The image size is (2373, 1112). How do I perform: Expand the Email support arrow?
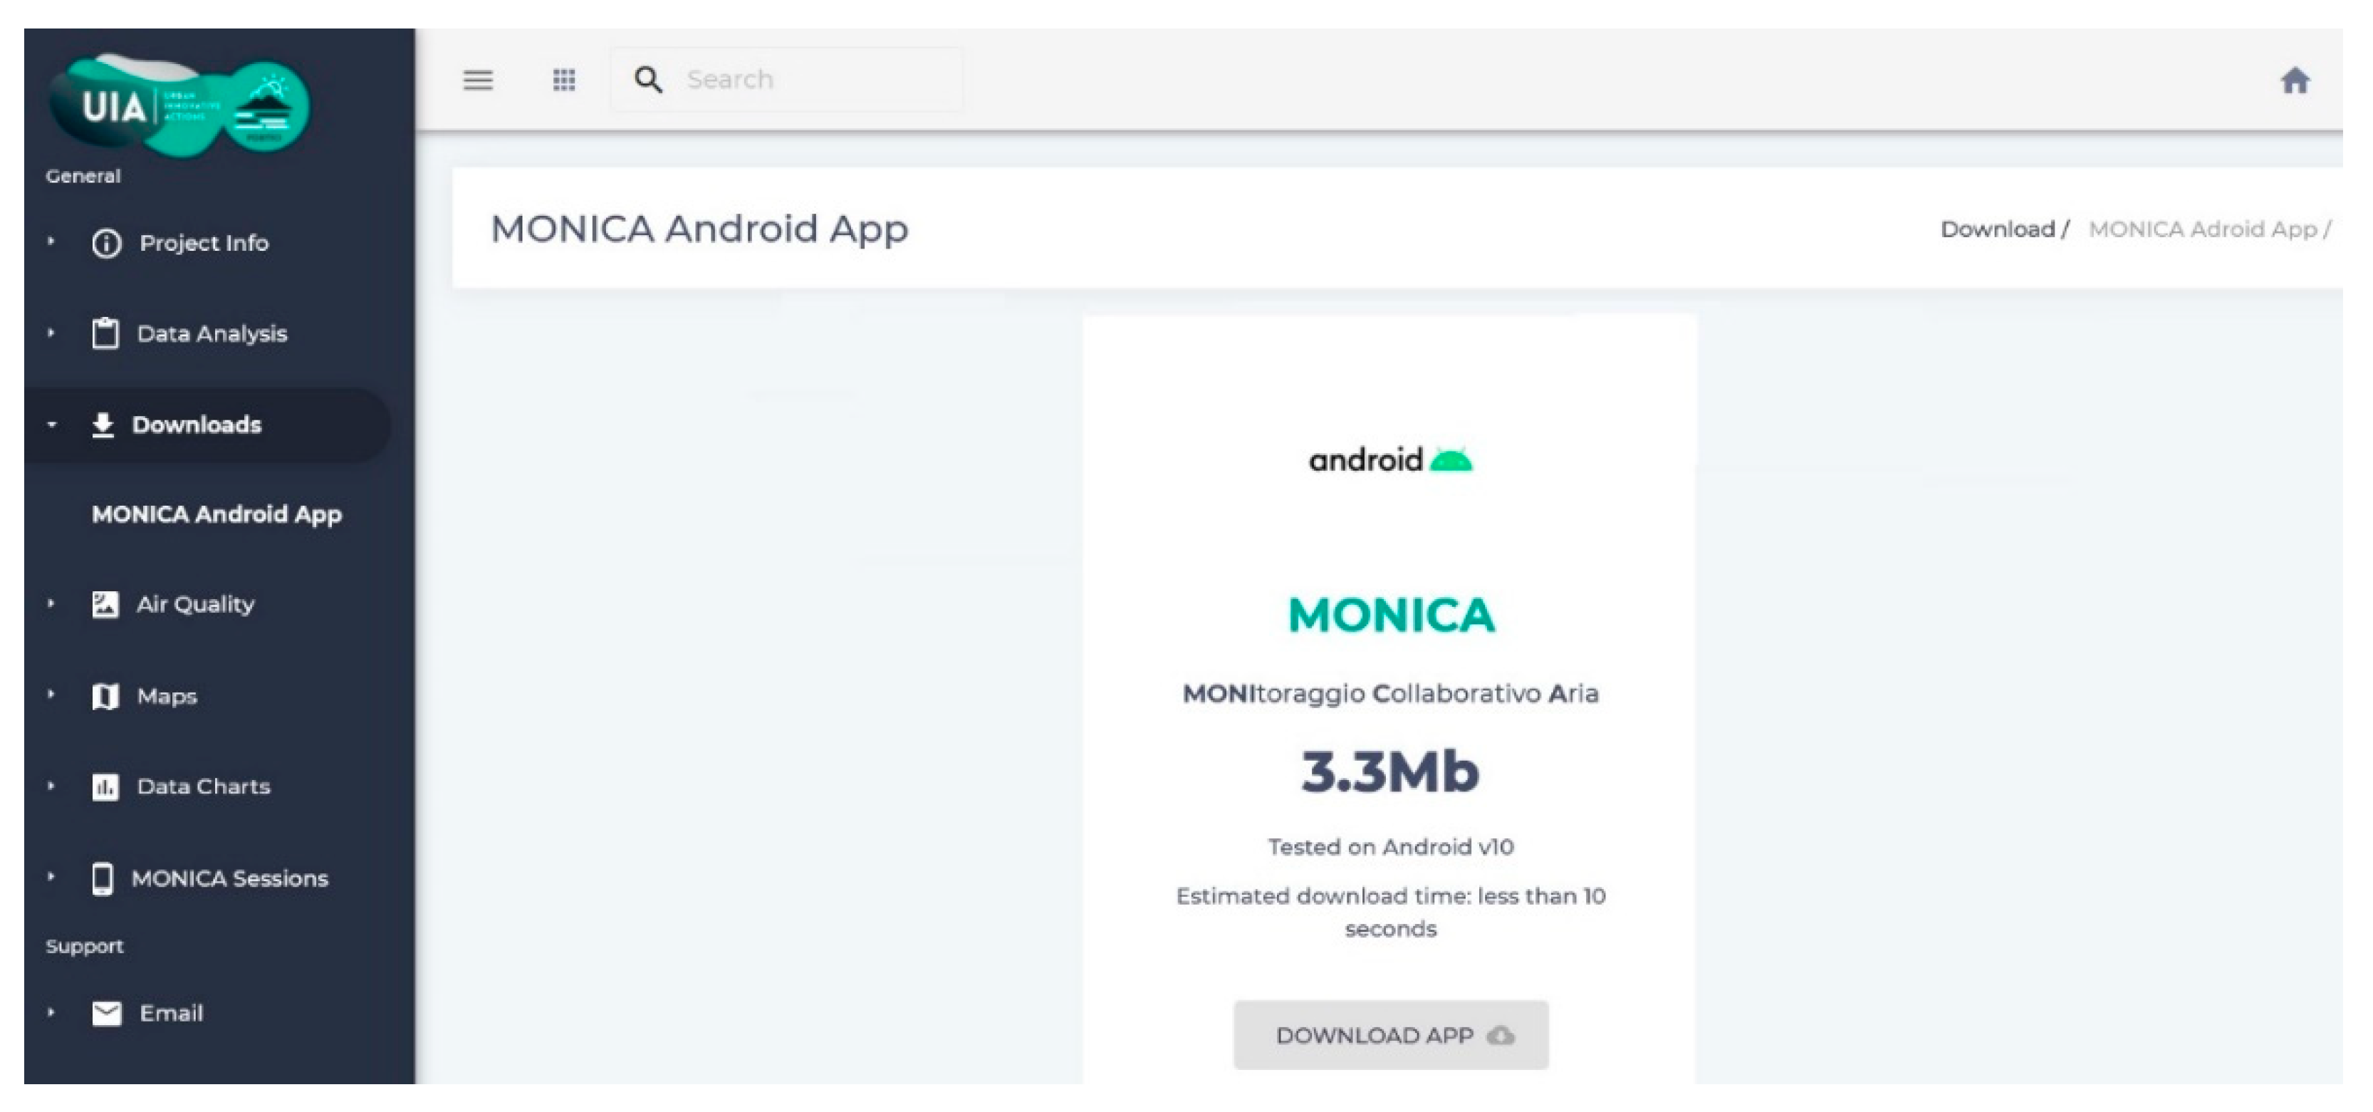(51, 1012)
